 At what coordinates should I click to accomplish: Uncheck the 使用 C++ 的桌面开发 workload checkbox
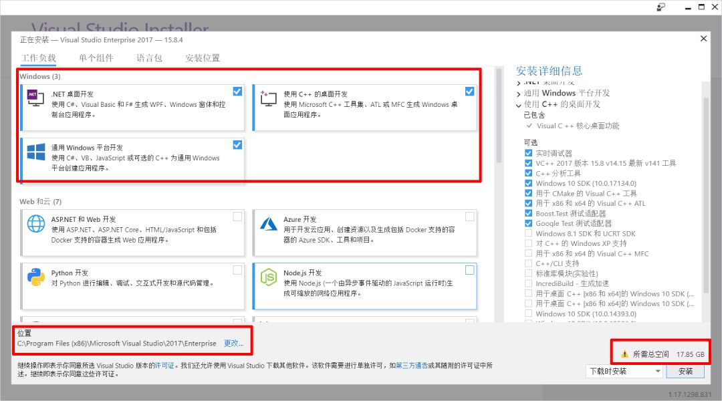click(470, 92)
